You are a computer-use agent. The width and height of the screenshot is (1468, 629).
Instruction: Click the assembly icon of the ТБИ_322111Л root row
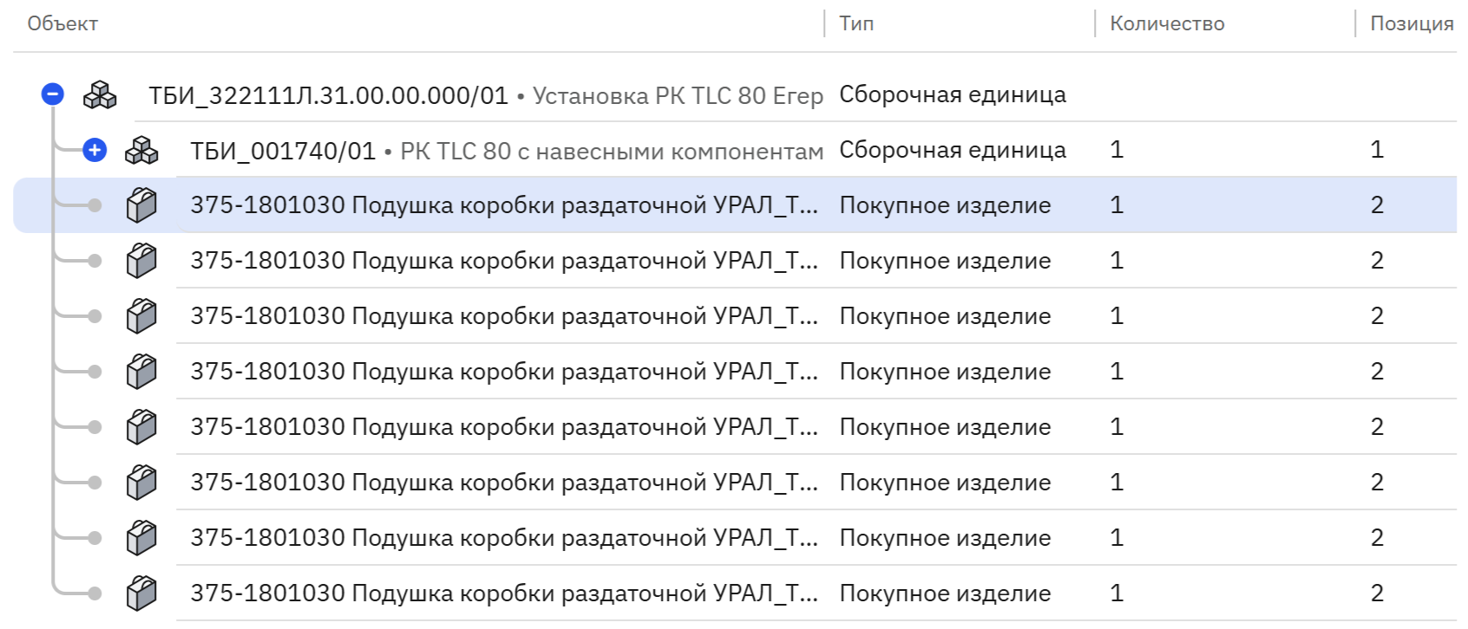tap(100, 94)
